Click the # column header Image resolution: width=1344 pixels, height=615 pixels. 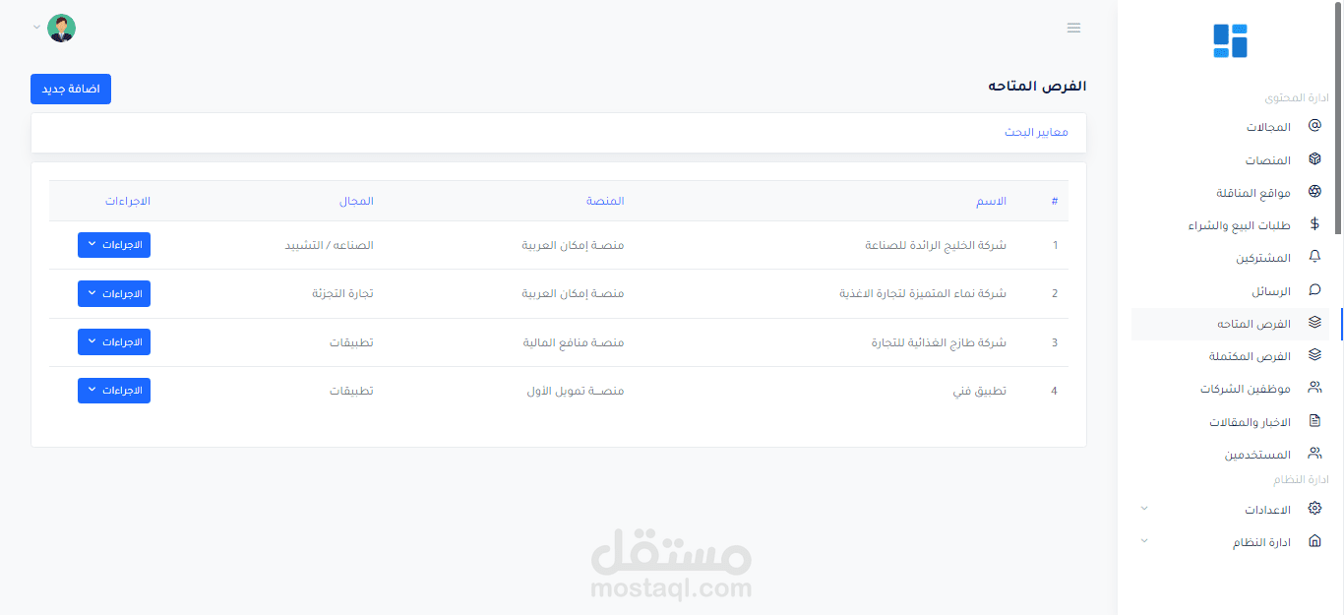coord(1055,201)
